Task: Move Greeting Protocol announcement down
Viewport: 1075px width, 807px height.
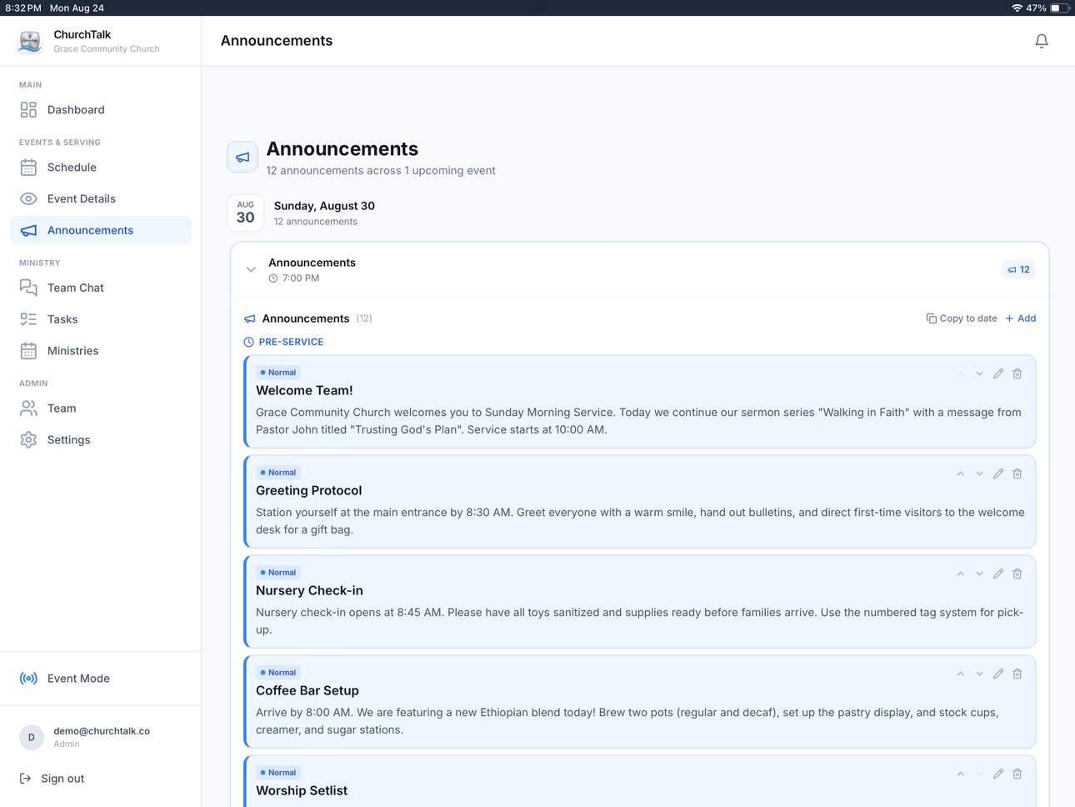Action: [979, 474]
